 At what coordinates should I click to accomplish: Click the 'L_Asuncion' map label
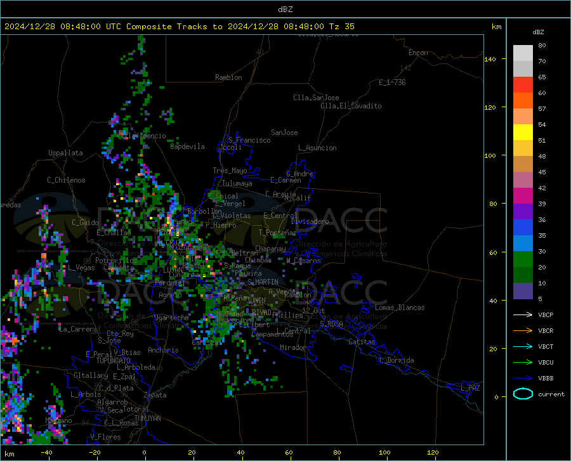tap(317, 148)
